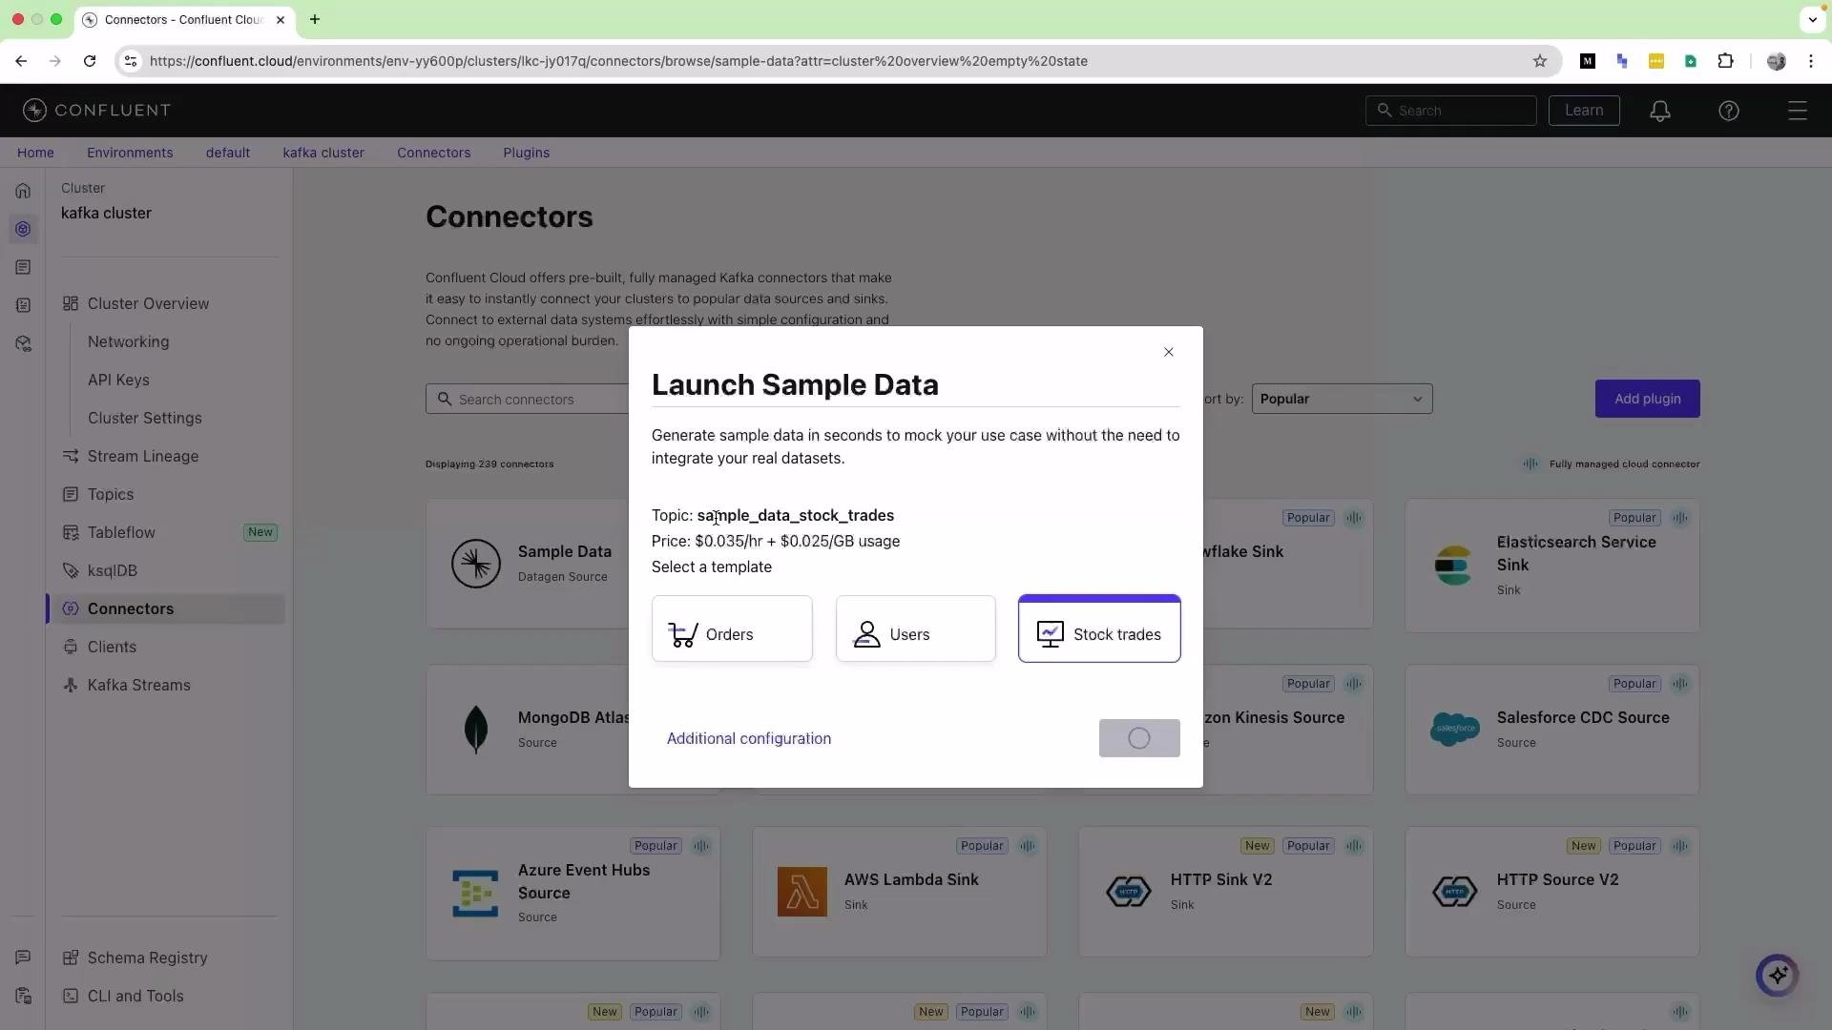Select the Orders template

(732, 629)
